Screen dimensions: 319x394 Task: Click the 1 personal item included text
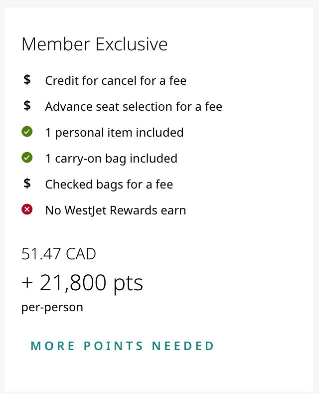point(114,133)
